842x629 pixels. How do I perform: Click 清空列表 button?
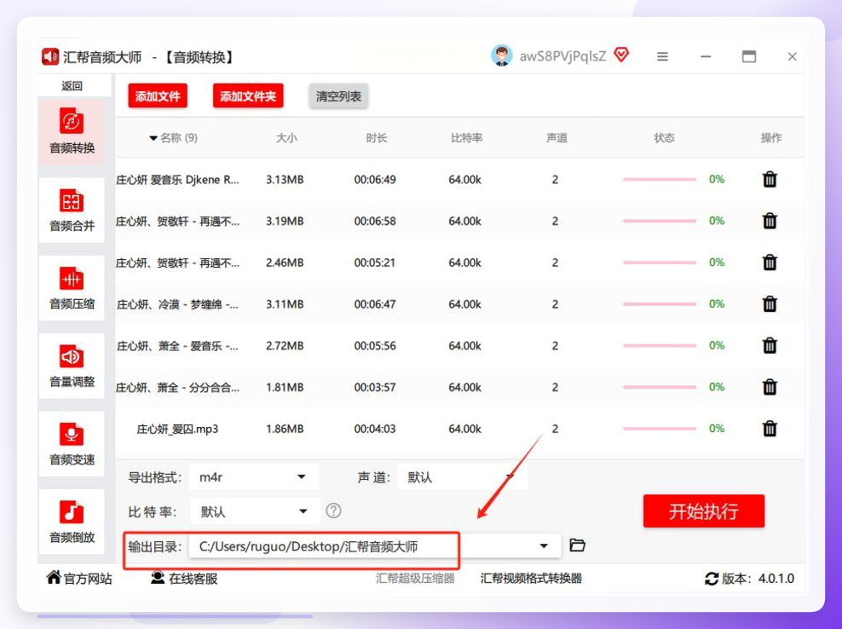click(338, 96)
